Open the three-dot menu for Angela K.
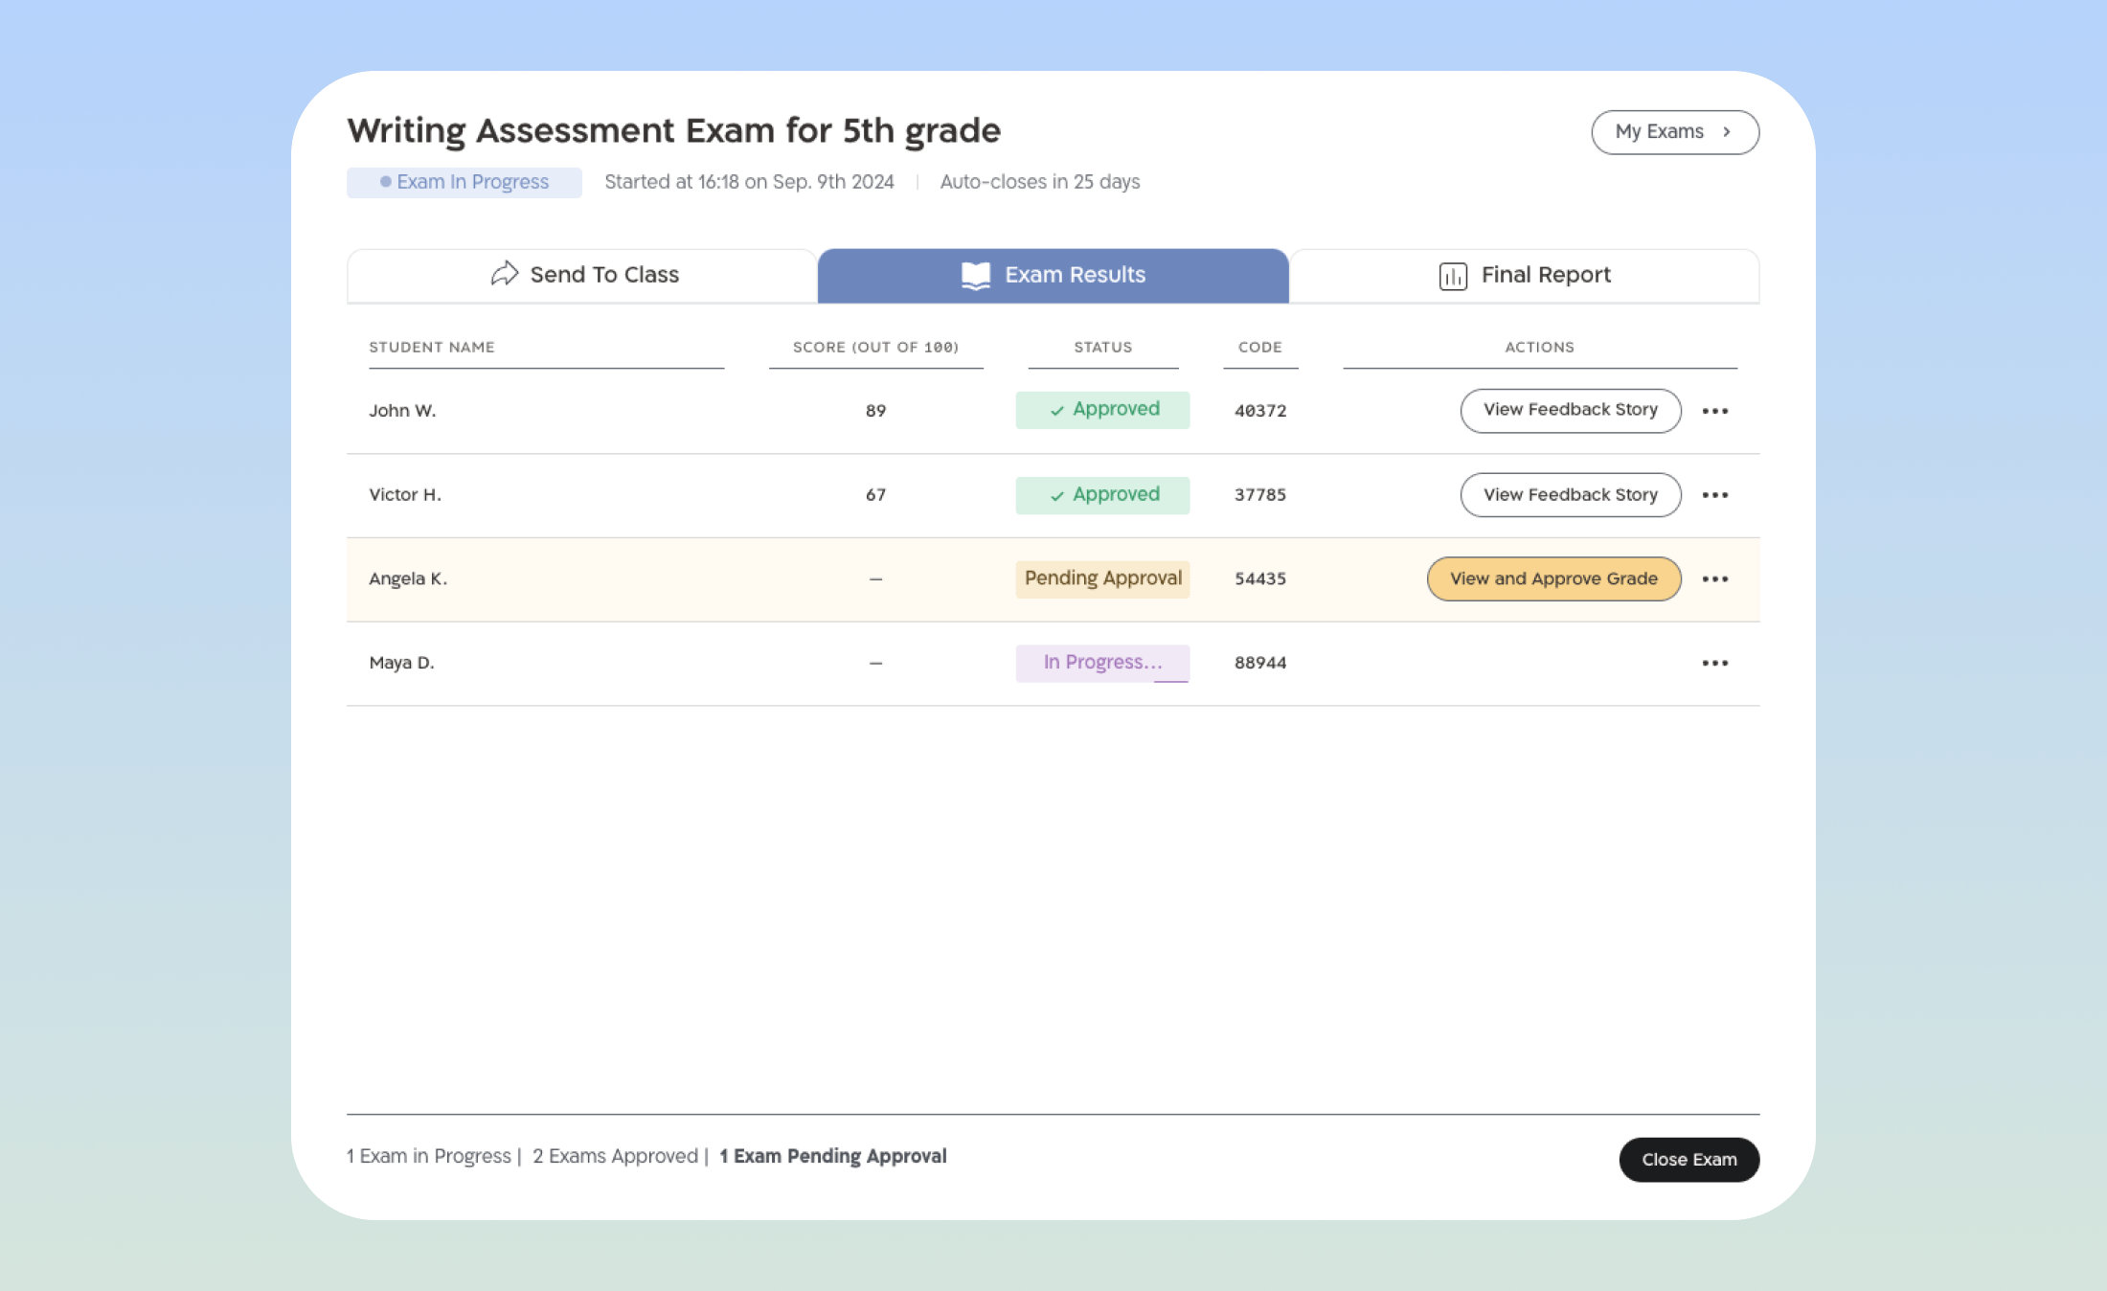Viewport: 2107px width, 1291px height. click(x=1714, y=579)
